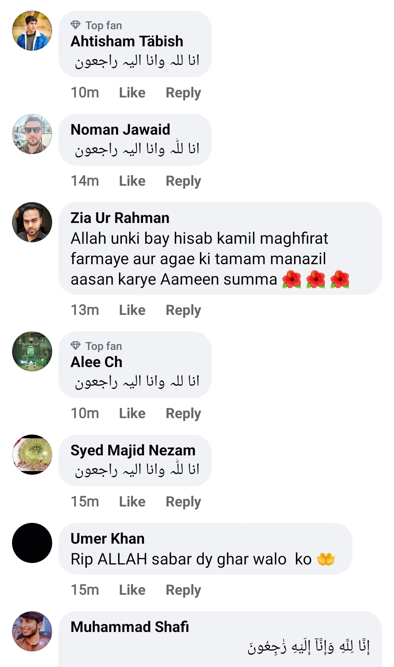The image size is (394, 667).
Task: Like Alee Ch's comment
Action: coord(132,413)
